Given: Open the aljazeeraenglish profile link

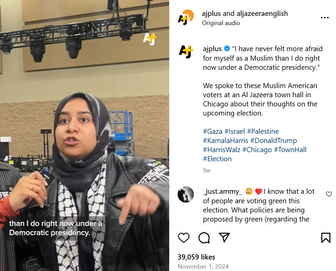Looking at the screenshot, I should [x=262, y=14].
